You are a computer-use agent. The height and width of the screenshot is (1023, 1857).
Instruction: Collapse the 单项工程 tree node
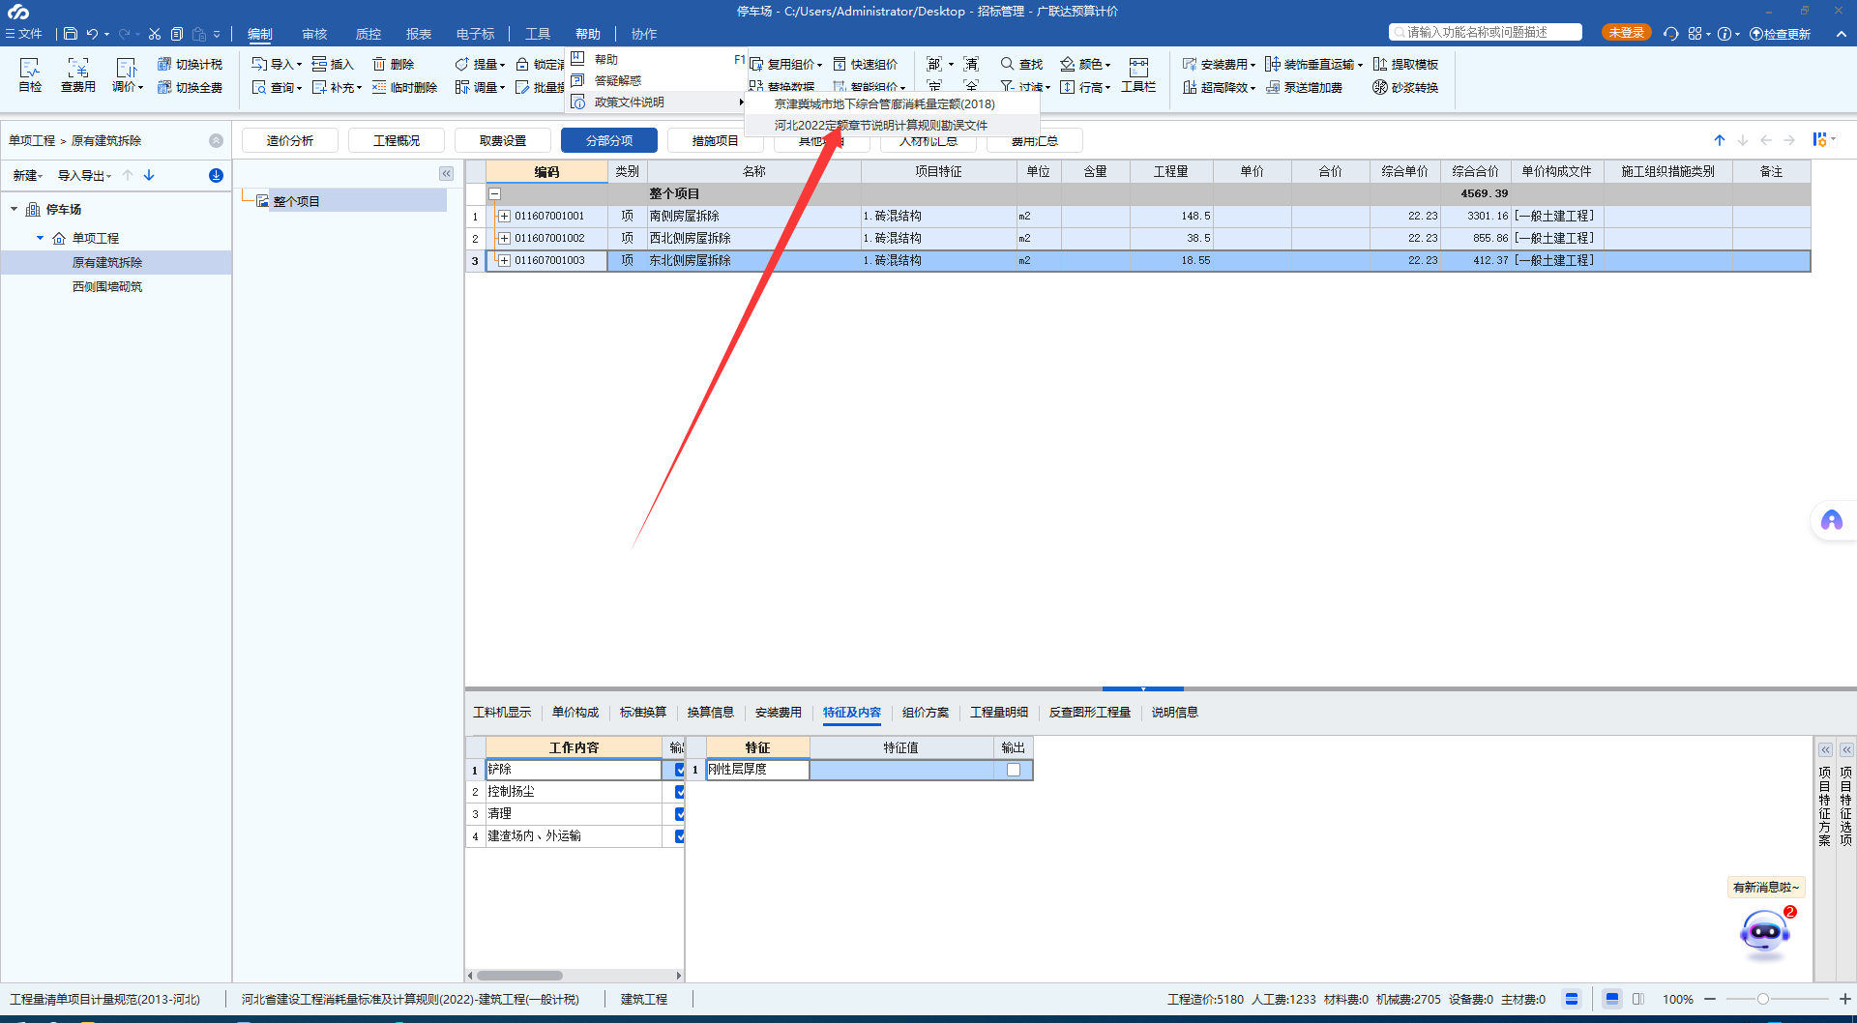40,238
